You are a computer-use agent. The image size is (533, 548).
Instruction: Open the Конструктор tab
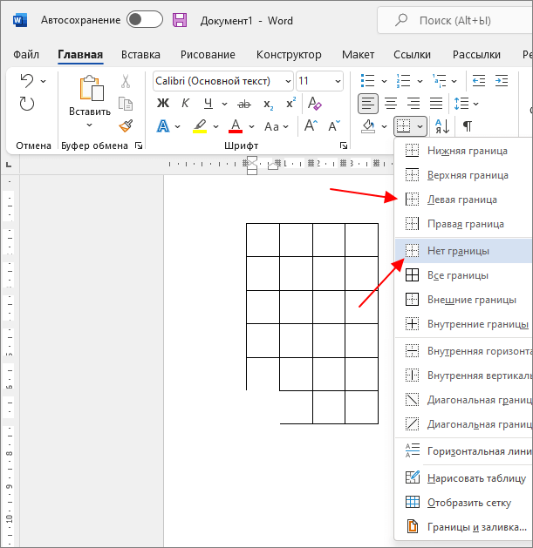pyautogui.click(x=289, y=55)
